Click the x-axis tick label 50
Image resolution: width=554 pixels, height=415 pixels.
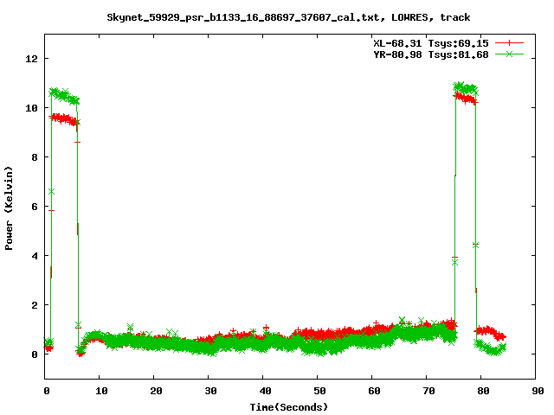point(319,391)
